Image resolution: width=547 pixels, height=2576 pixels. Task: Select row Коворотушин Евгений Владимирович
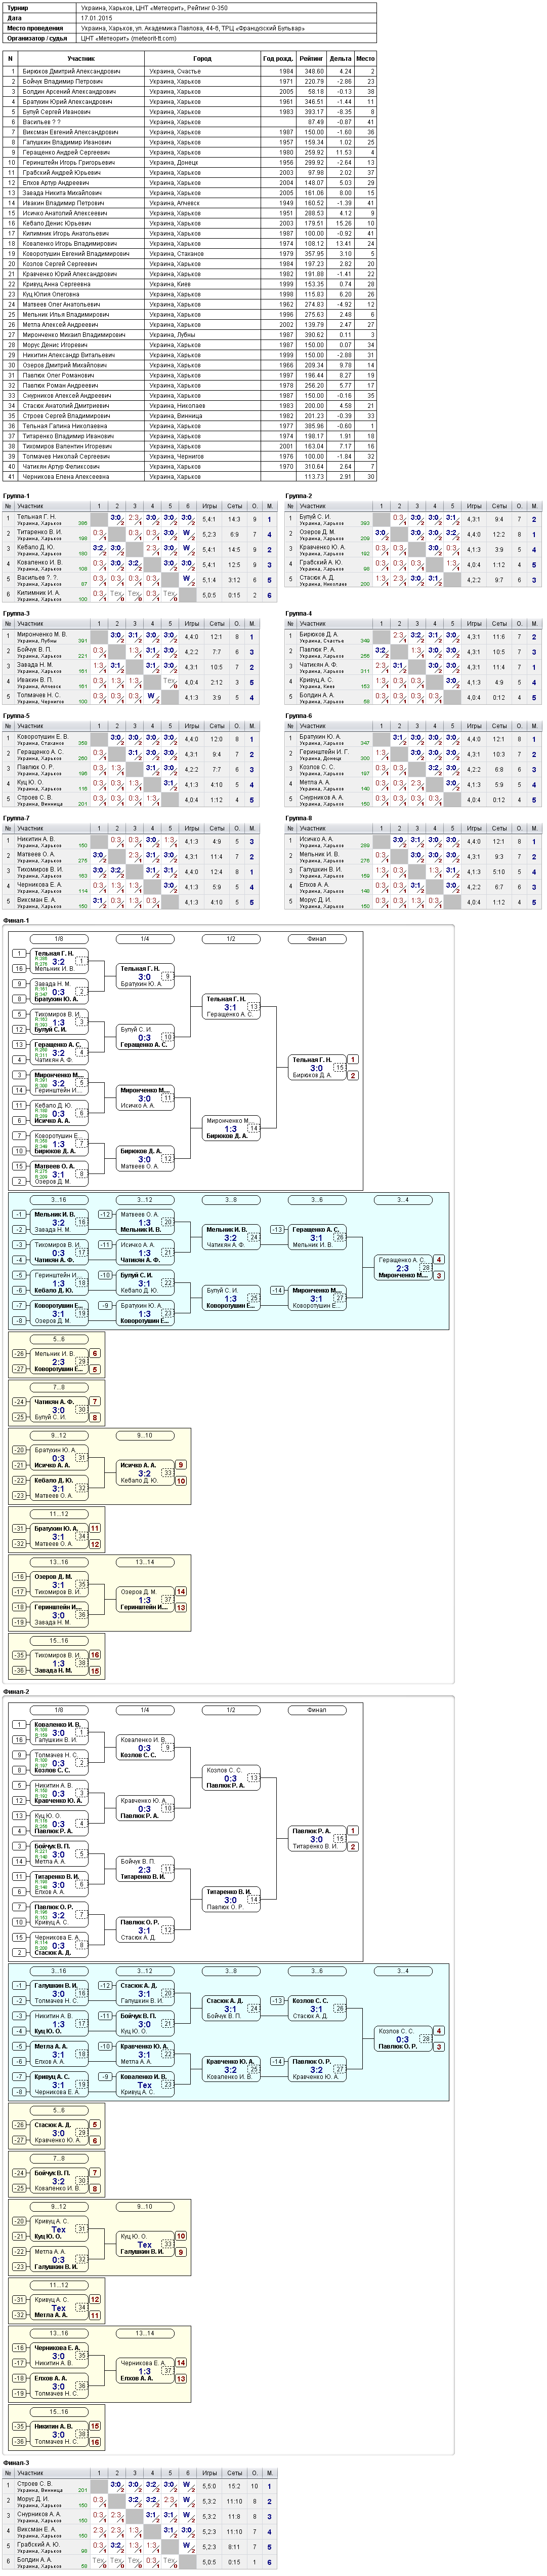[x=190, y=254]
